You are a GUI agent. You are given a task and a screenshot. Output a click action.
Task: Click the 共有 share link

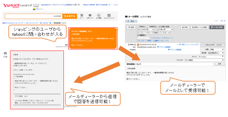(182, 45)
